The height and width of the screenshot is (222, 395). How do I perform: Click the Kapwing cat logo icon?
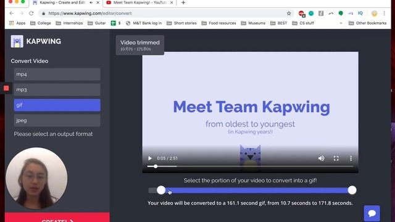pos(17,41)
